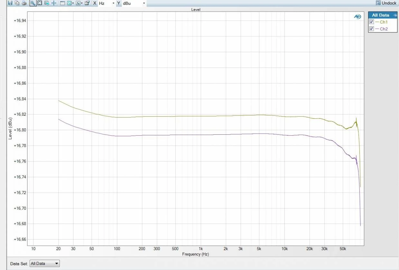This screenshot has height=270, width=399.
Task: Click the Level (dBu) axis label
Action: coord(10,129)
